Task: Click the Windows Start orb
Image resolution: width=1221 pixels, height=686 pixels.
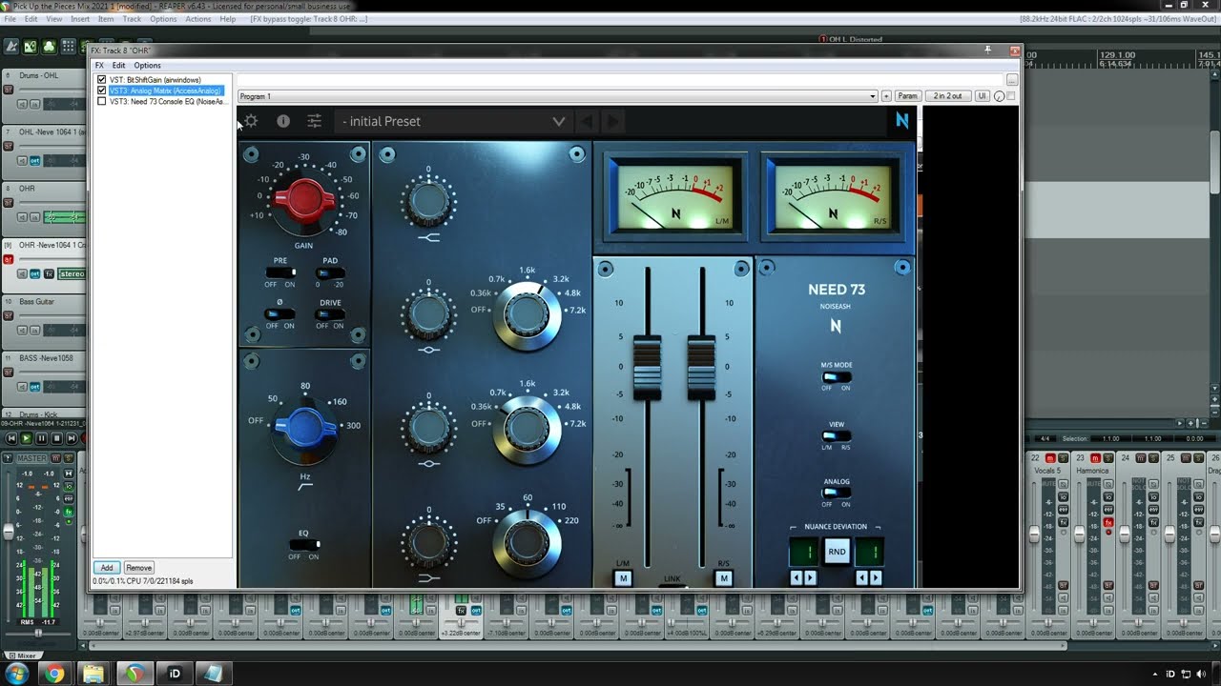Action: [16, 674]
